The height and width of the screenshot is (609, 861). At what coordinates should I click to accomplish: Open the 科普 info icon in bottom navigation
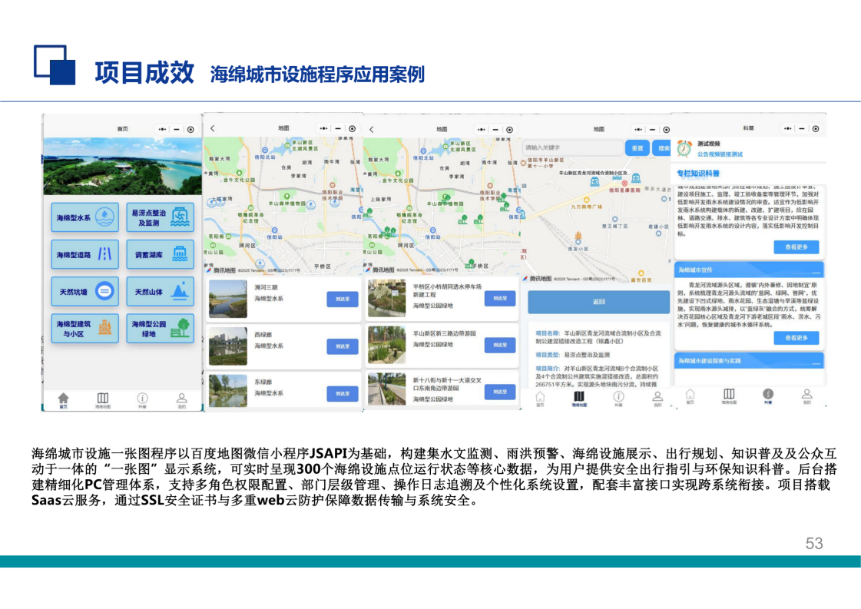(x=142, y=399)
